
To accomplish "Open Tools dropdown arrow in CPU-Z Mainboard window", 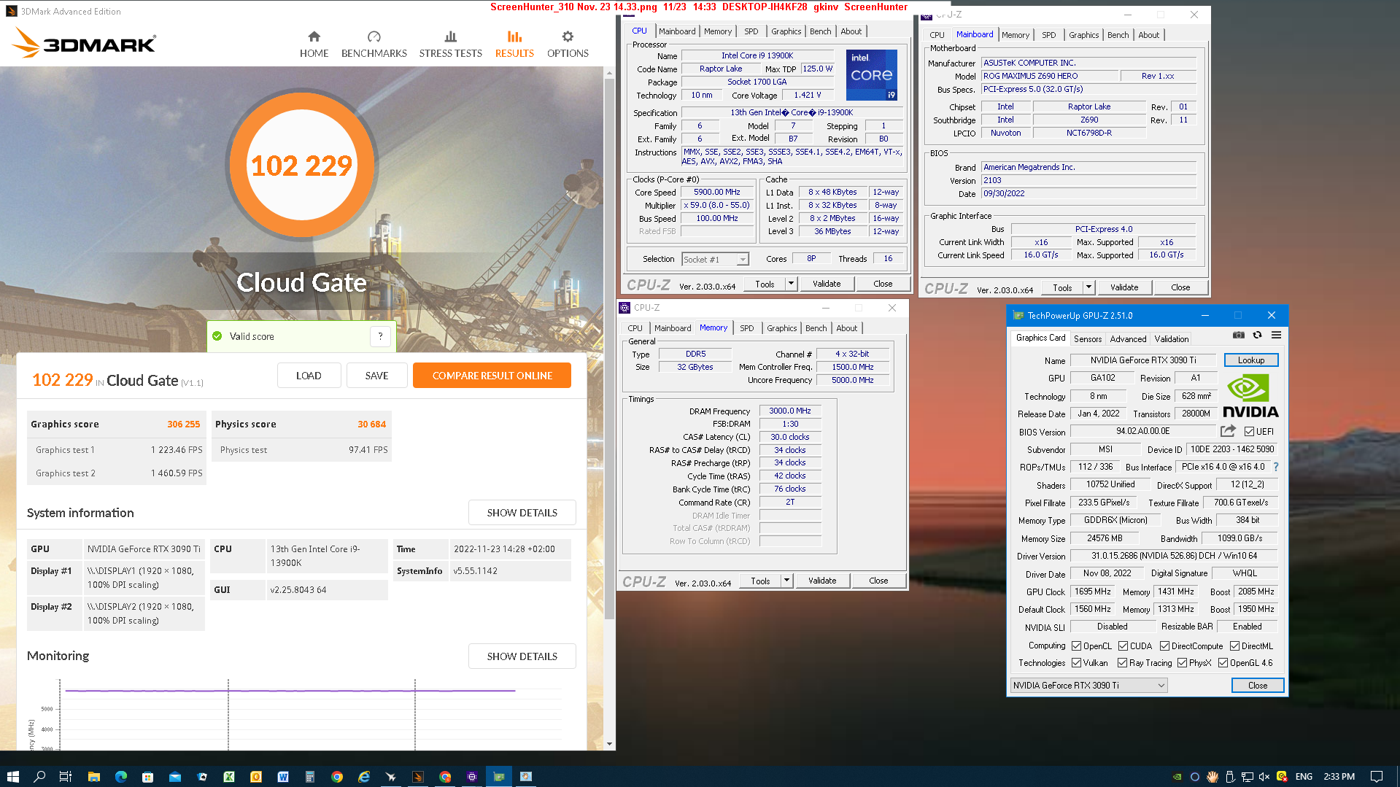I will click(1088, 287).
